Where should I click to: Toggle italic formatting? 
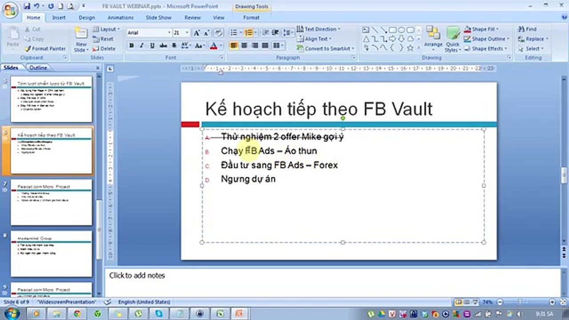[142, 45]
